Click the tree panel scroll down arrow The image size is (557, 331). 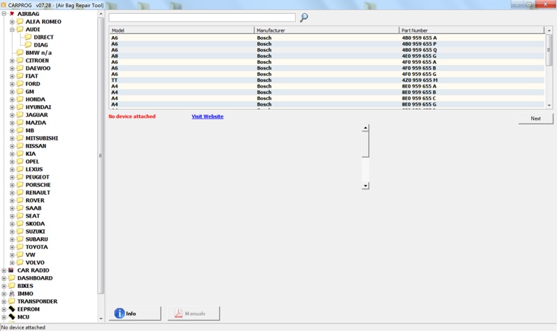coord(101,318)
